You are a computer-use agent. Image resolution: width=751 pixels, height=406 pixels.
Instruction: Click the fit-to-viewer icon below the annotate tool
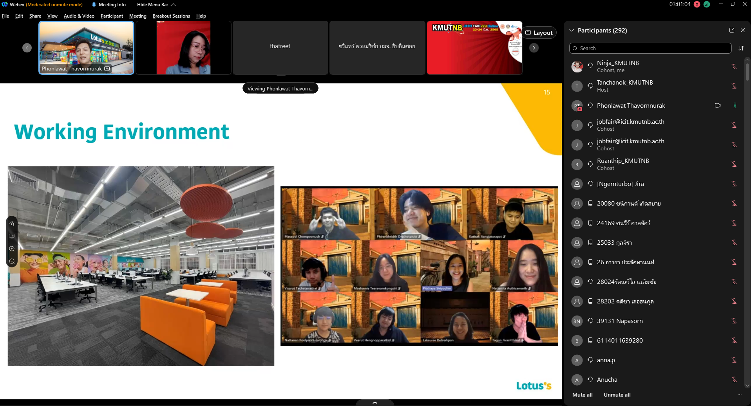12,236
